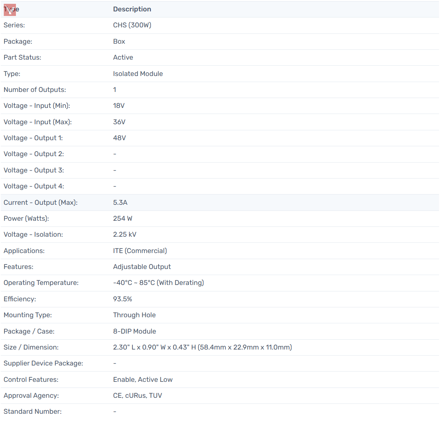Click the Enable, Active Low control value
This screenshot has width=447, height=424.
tap(143, 380)
